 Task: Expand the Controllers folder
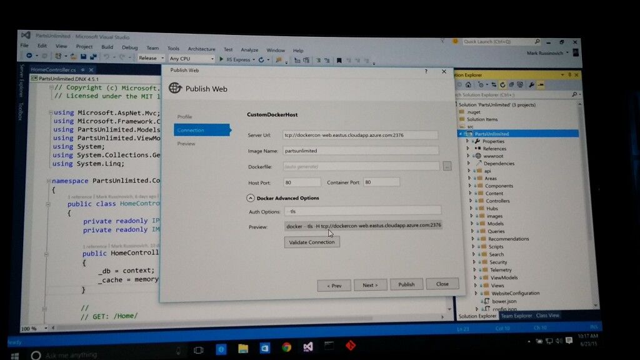tap(471, 201)
